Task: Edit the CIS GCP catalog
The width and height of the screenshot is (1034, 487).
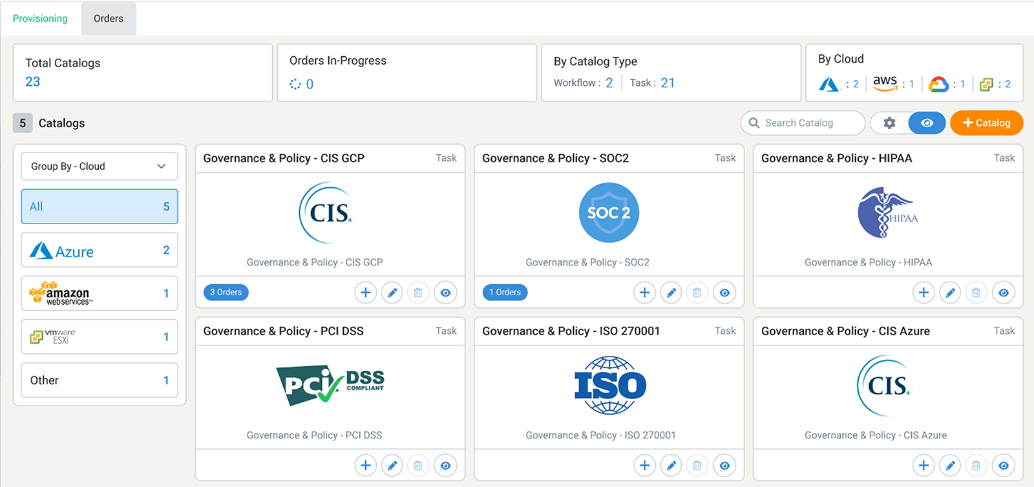Action: click(x=392, y=293)
